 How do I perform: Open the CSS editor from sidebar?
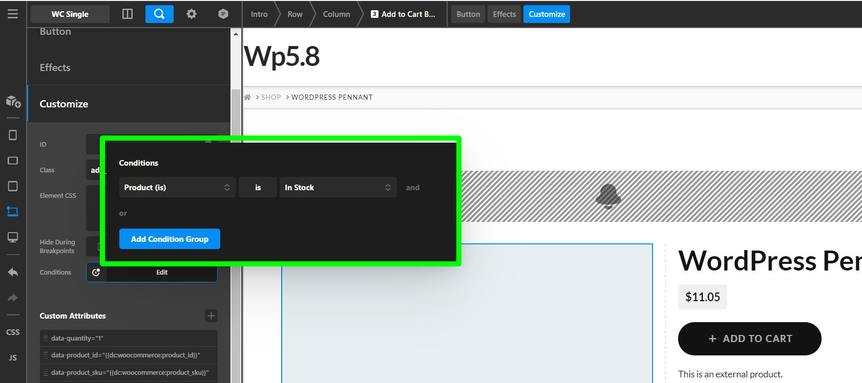(x=13, y=332)
